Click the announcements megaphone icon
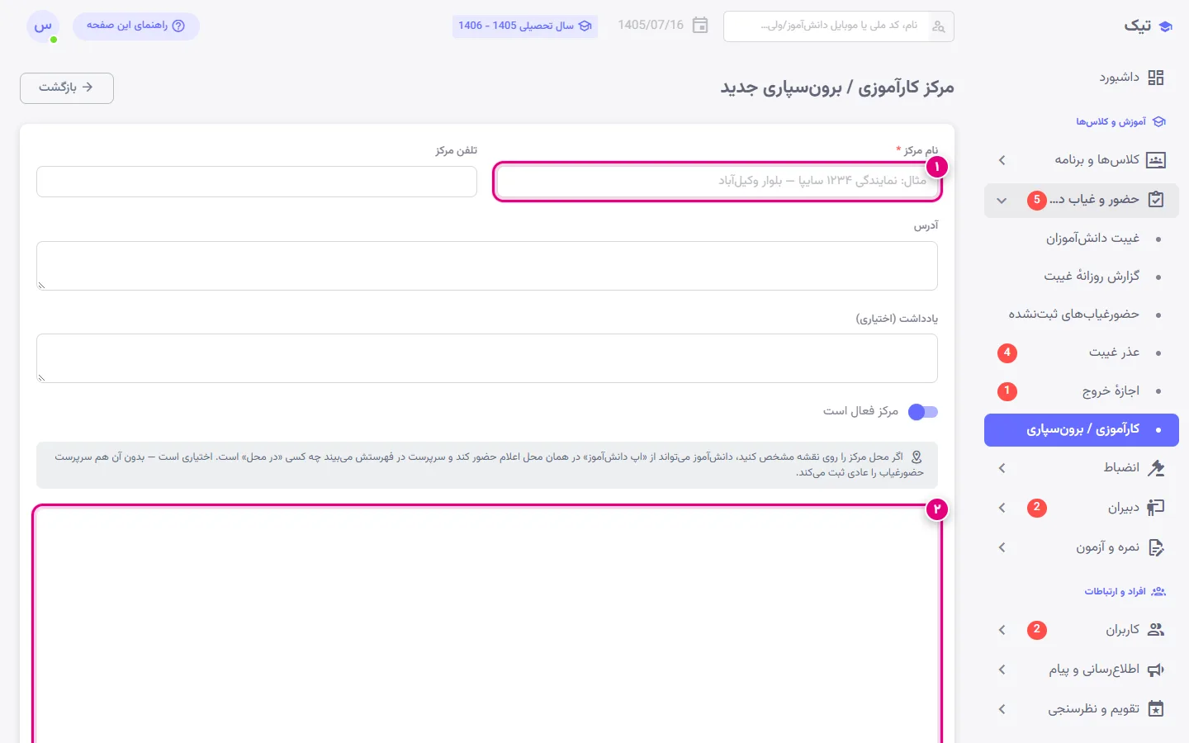The width and height of the screenshot is (1189, 743). tap(1156, 670)
